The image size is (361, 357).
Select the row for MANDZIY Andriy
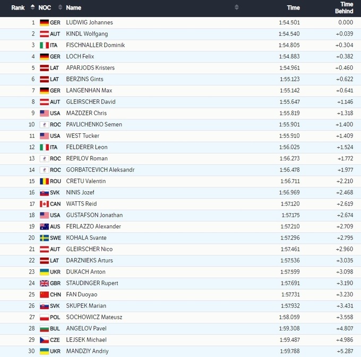click(180, 351)
